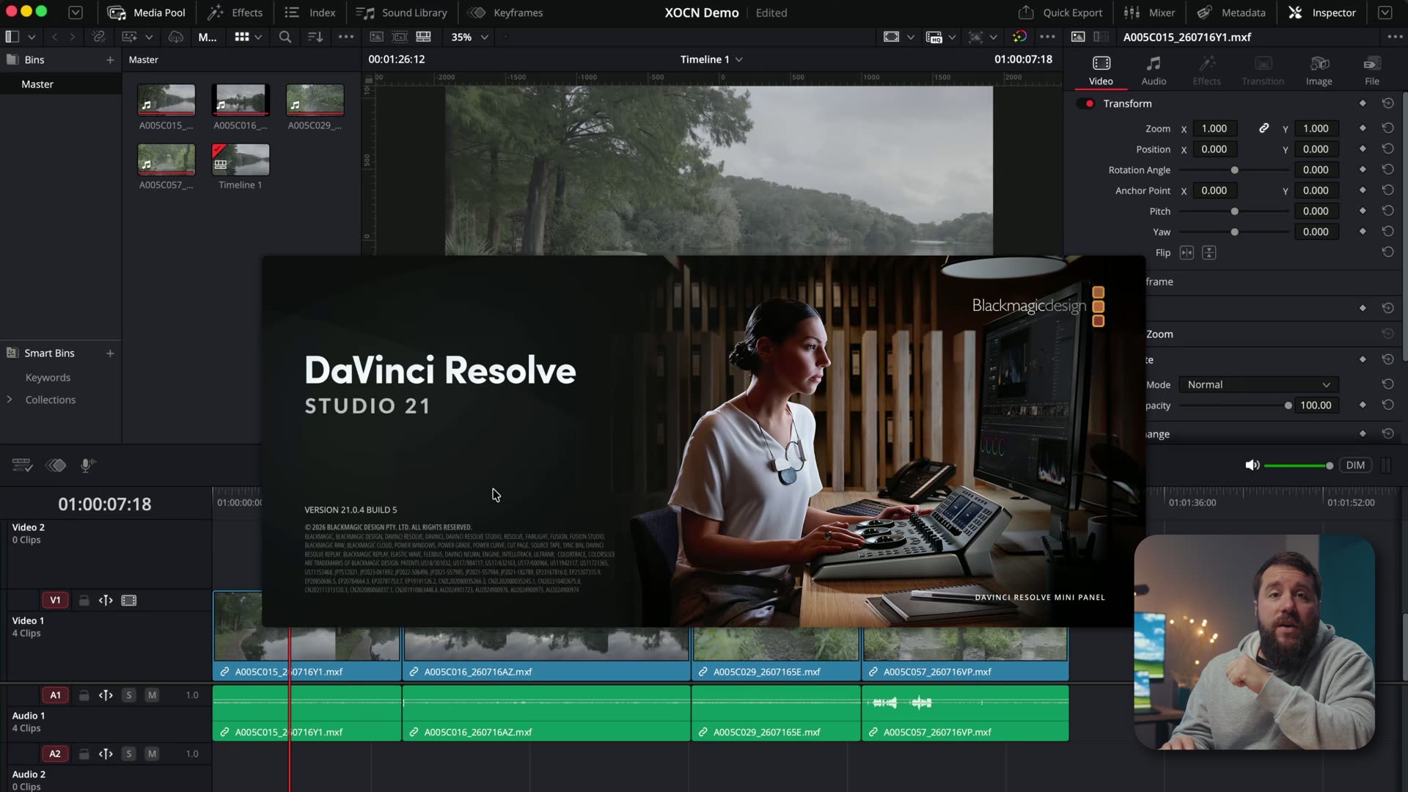Toggle auto track selector on V1
Image resolution: width=1408 pixels, height=792 pixels.
106,601
